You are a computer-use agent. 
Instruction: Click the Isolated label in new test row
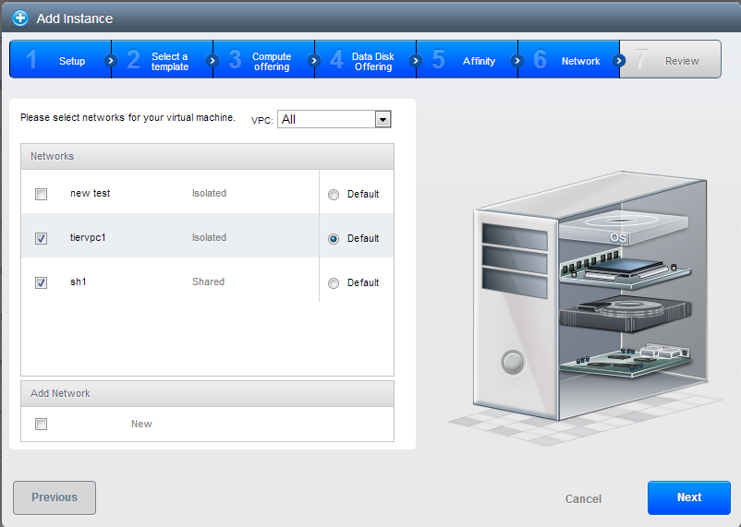(x=210, y=193)
